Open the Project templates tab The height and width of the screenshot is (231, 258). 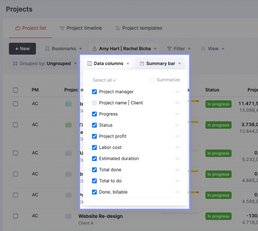[138, 28]
